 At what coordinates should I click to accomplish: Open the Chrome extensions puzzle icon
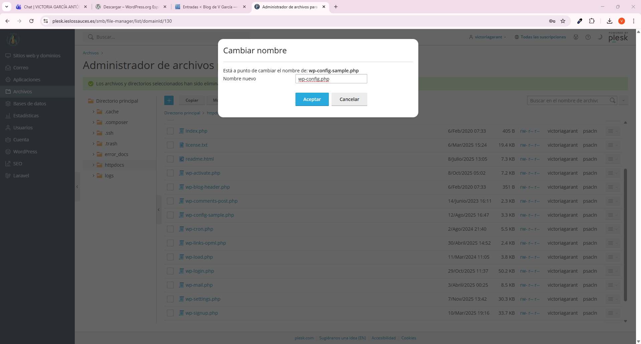(592, 21)
